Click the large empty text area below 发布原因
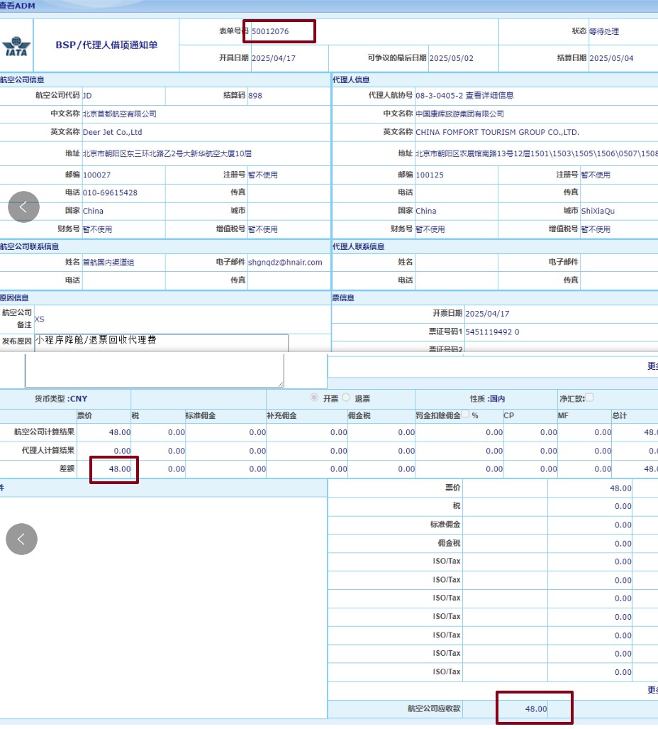The width and height of the screenshot is (658, 729). coord(154,371)
